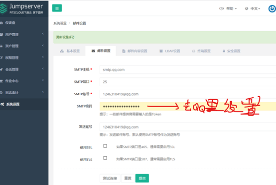The image size is (276, 185).
Task: Click the document icon on the 邮件内容设置 tab
Action: pyautogui.click(x=124, y=51)
